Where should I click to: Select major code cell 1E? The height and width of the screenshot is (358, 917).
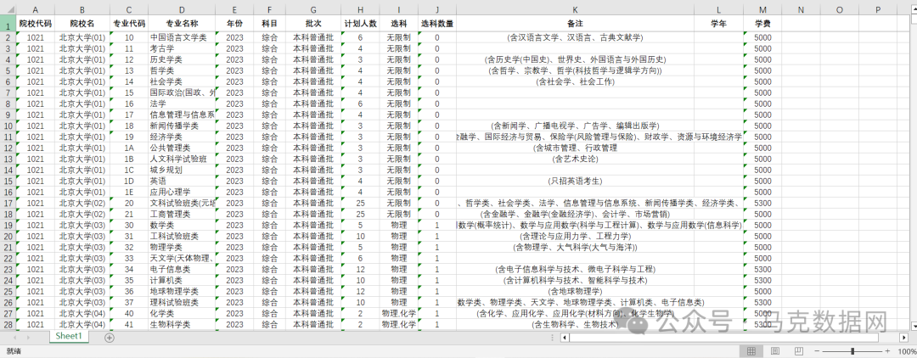pos(129,192)
